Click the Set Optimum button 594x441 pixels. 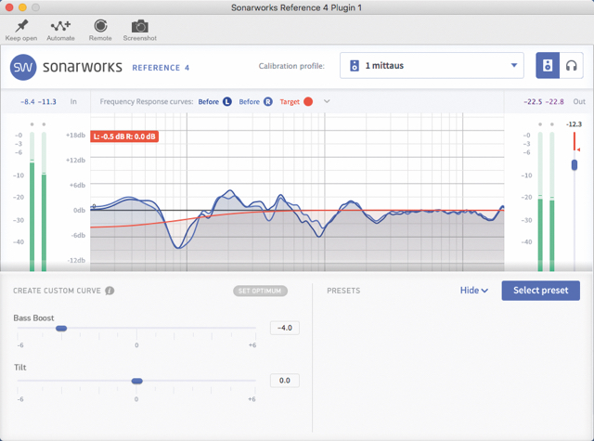tap(260, 291)
